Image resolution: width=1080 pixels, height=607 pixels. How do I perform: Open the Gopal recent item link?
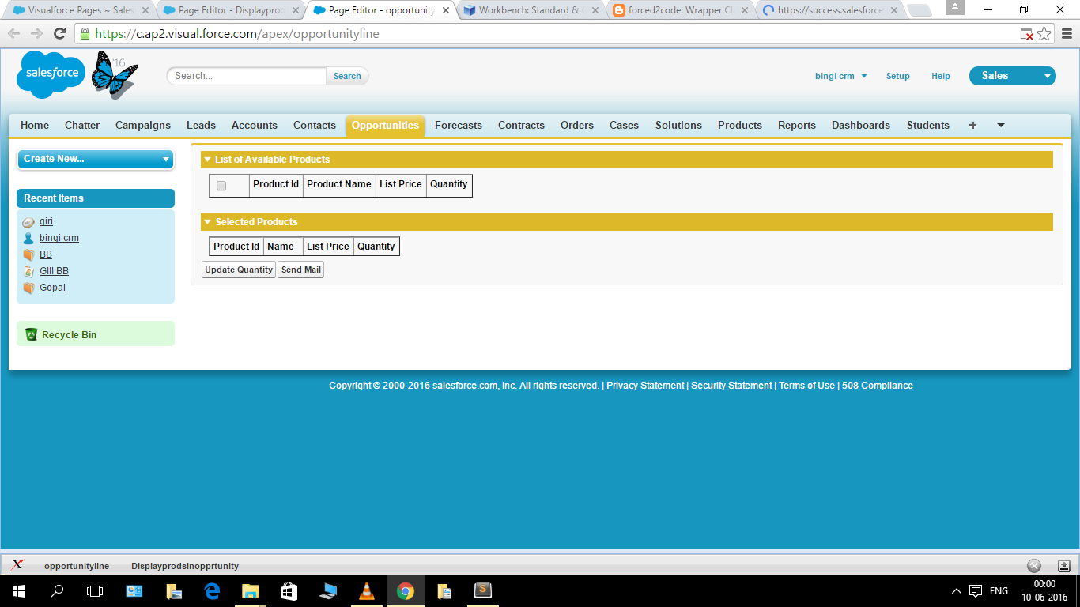coord(52,288)
